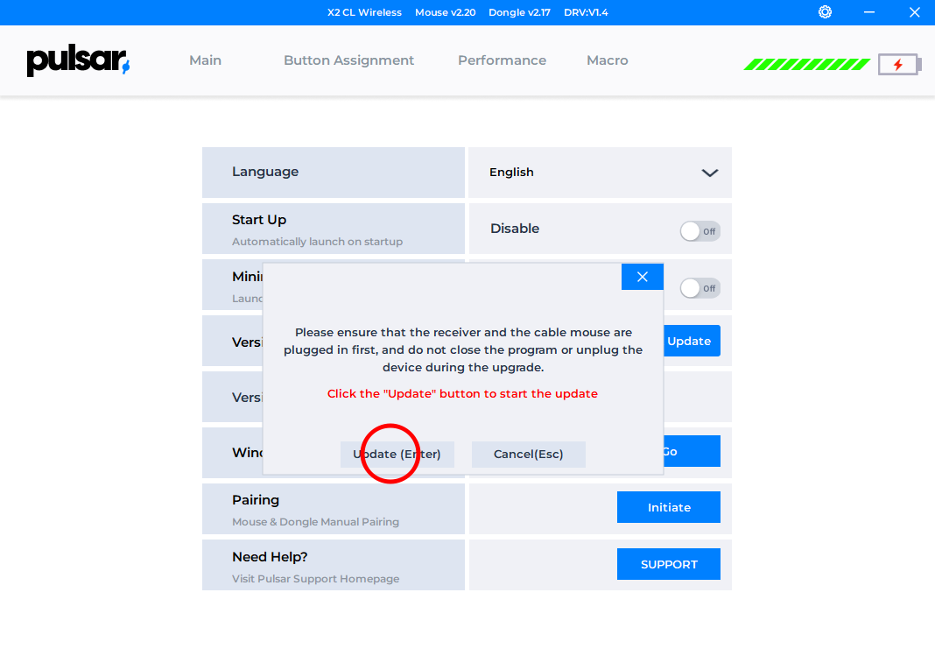The width and height of the screenshot is (935, 656).
Task: Click the Pulsar logo
Action: [x=78, y=60]
